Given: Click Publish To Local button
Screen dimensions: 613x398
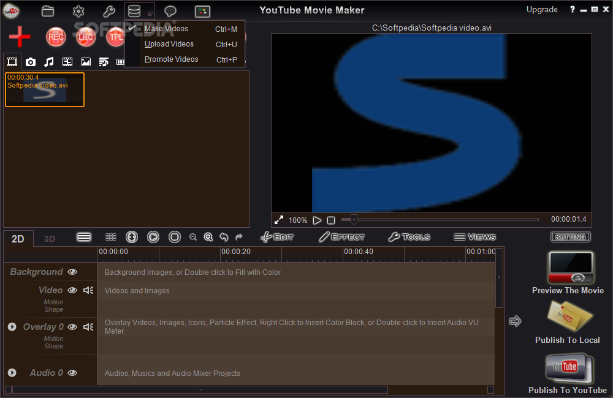Looking at the screenshot, I should 567,323.
